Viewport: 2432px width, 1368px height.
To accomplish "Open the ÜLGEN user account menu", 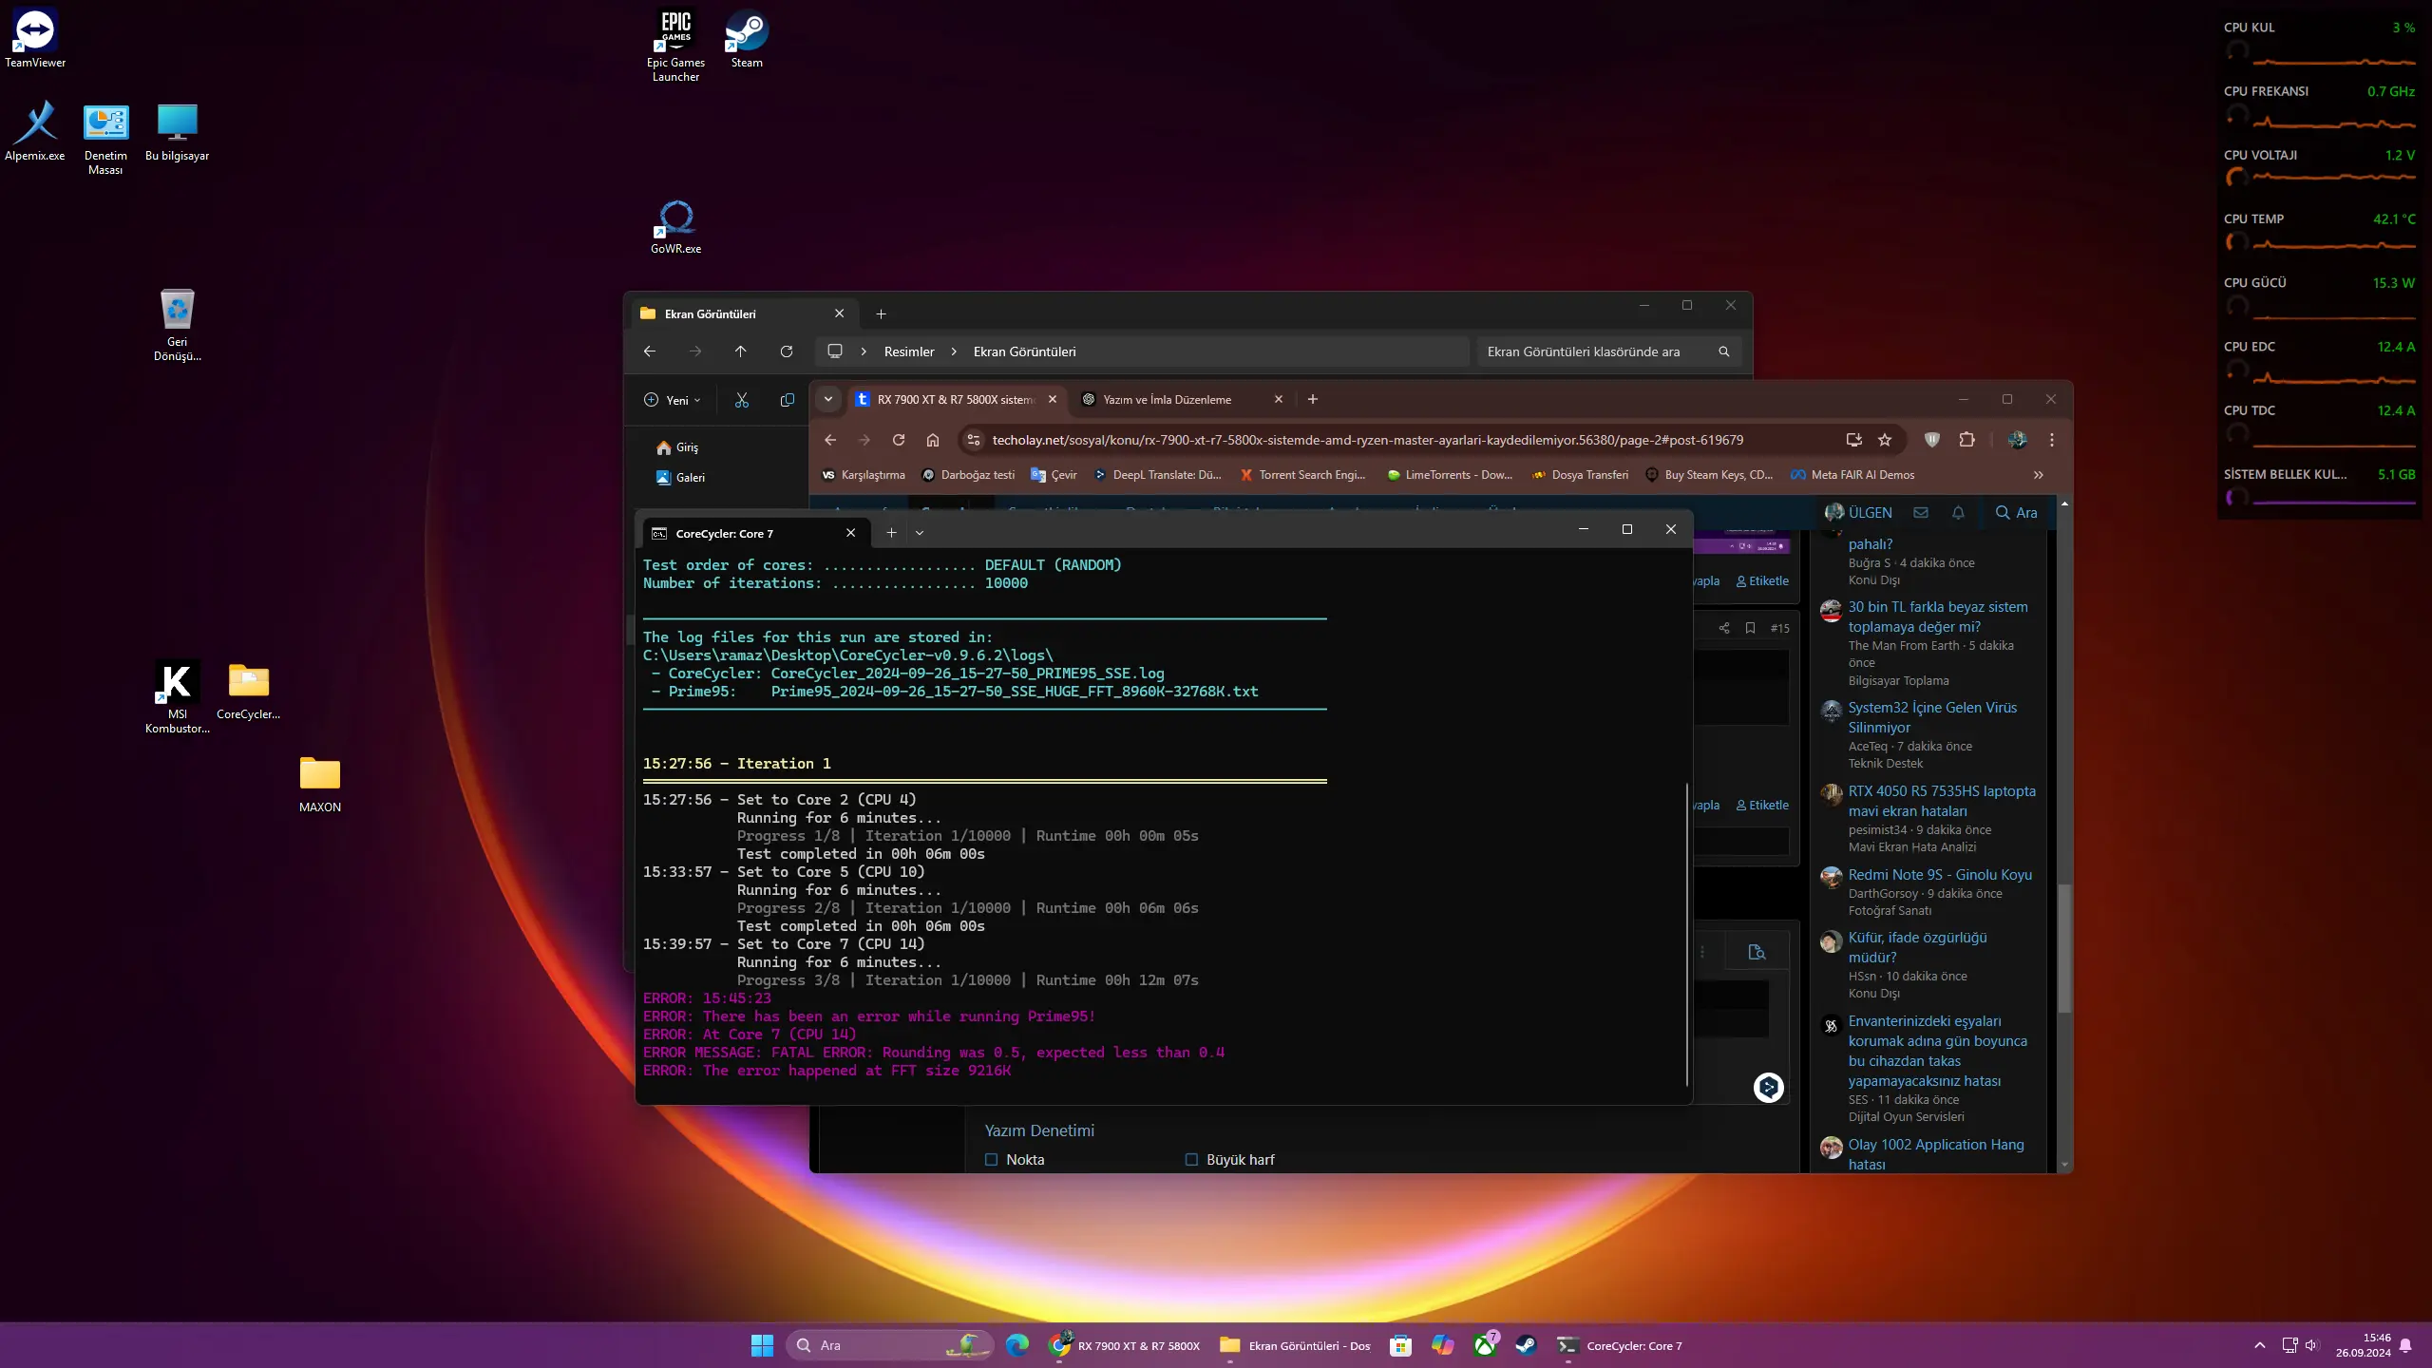I will tap(1858, 513).
